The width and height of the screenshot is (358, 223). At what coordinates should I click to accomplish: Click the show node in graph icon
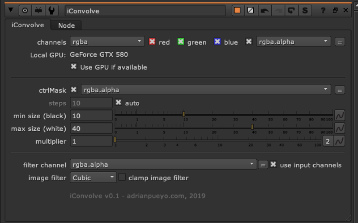38,10
